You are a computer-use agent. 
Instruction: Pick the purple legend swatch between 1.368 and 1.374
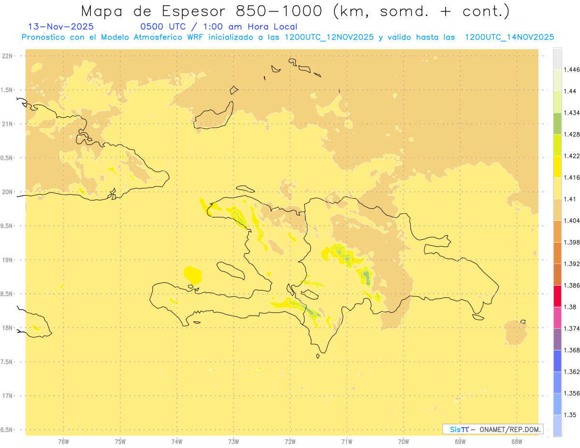click(557, 339)
